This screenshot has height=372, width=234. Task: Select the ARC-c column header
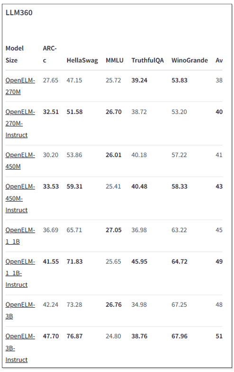pyautogui.click(x=50, y=54)
